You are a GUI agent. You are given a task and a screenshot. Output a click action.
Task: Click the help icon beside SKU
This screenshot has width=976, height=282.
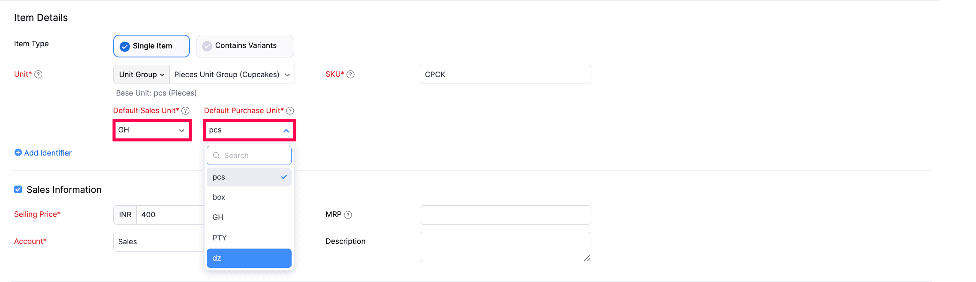coord(351,74)
